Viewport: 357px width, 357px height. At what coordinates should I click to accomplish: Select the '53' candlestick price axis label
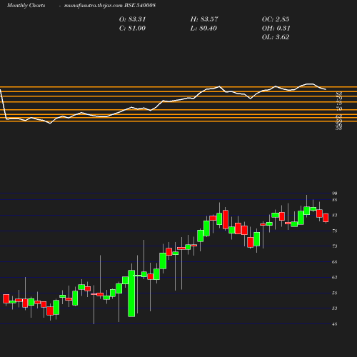point(335,308)
